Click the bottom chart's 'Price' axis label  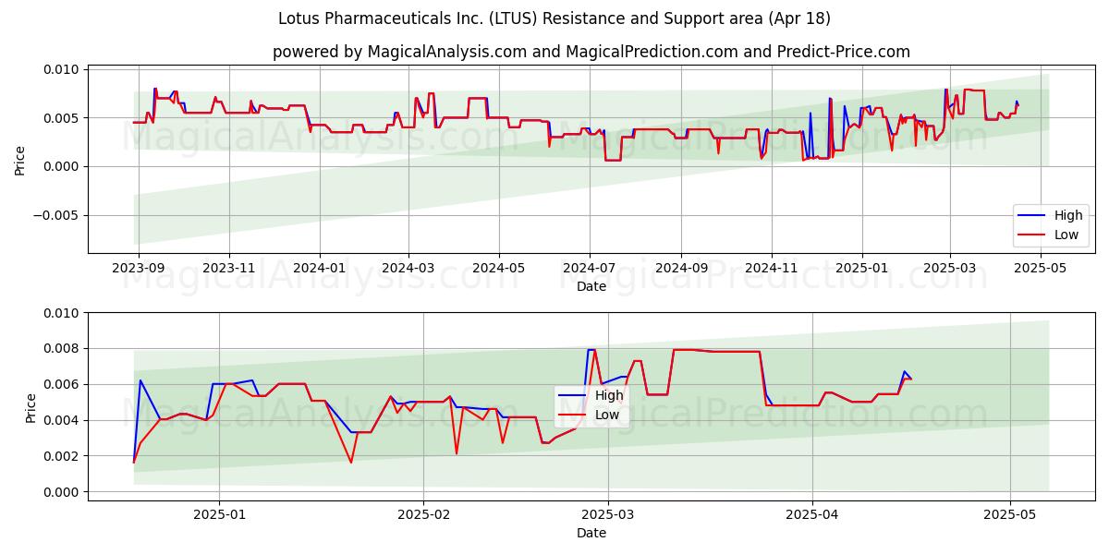click(x=31, y=407)
